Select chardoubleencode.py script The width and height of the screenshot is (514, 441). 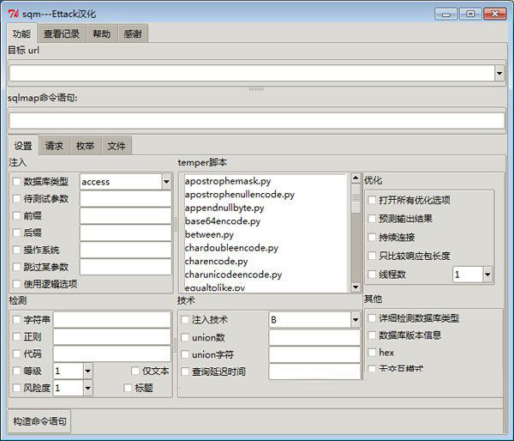(x=231, y=248)
